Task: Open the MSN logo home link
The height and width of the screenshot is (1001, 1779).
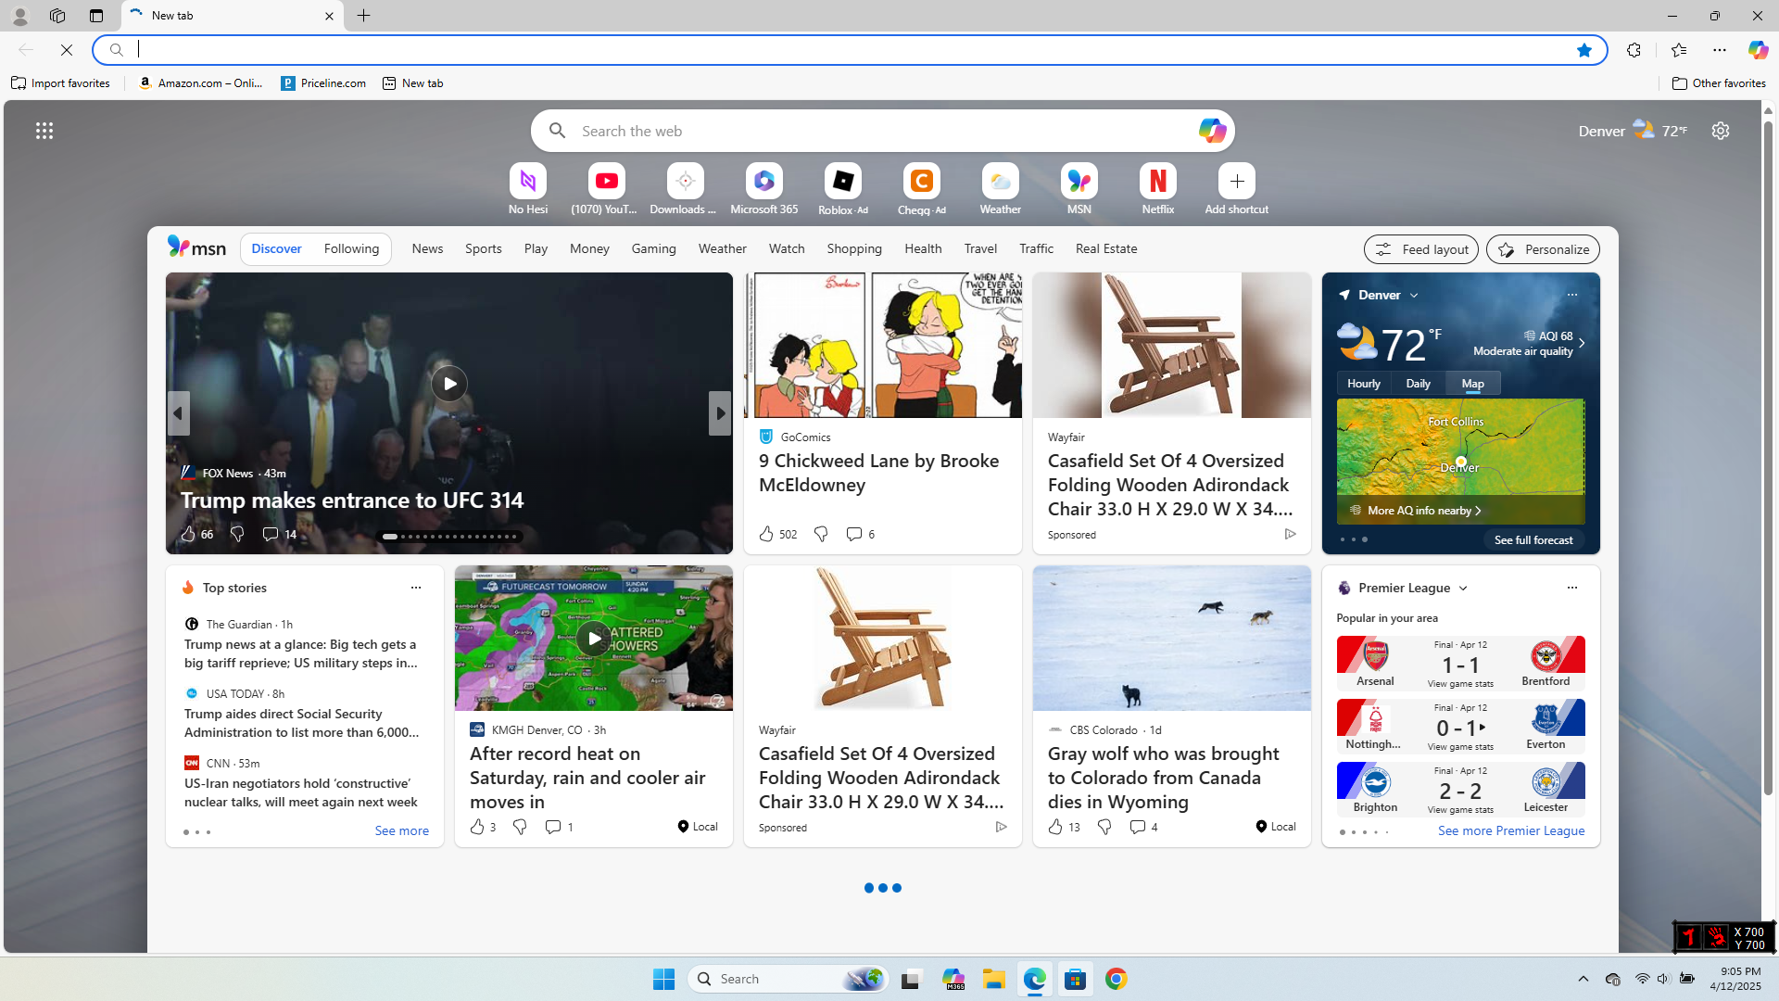Action: pyautogui.click(x=196, y=247)
